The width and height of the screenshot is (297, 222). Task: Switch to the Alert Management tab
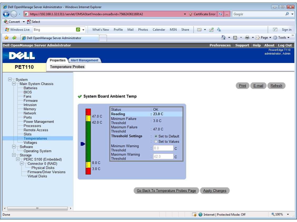pyautogui.click(x=85, y=60)
